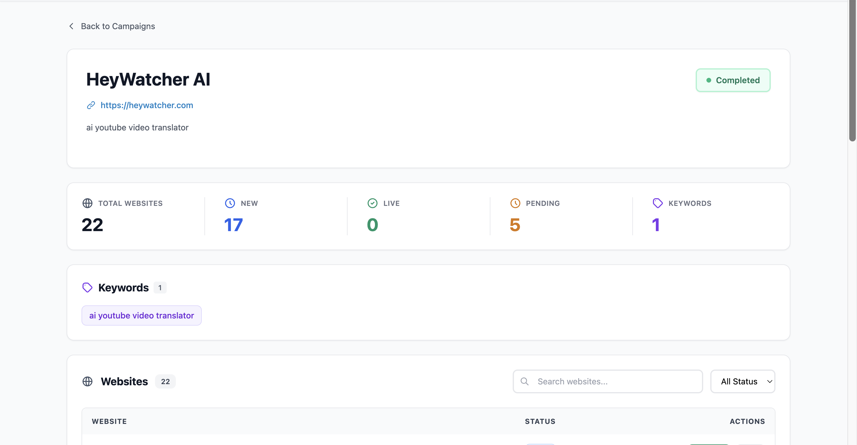Viewport: 857px width, 445px height.
Task: Click the globe icon next to Total Websites
Action: 87,203
